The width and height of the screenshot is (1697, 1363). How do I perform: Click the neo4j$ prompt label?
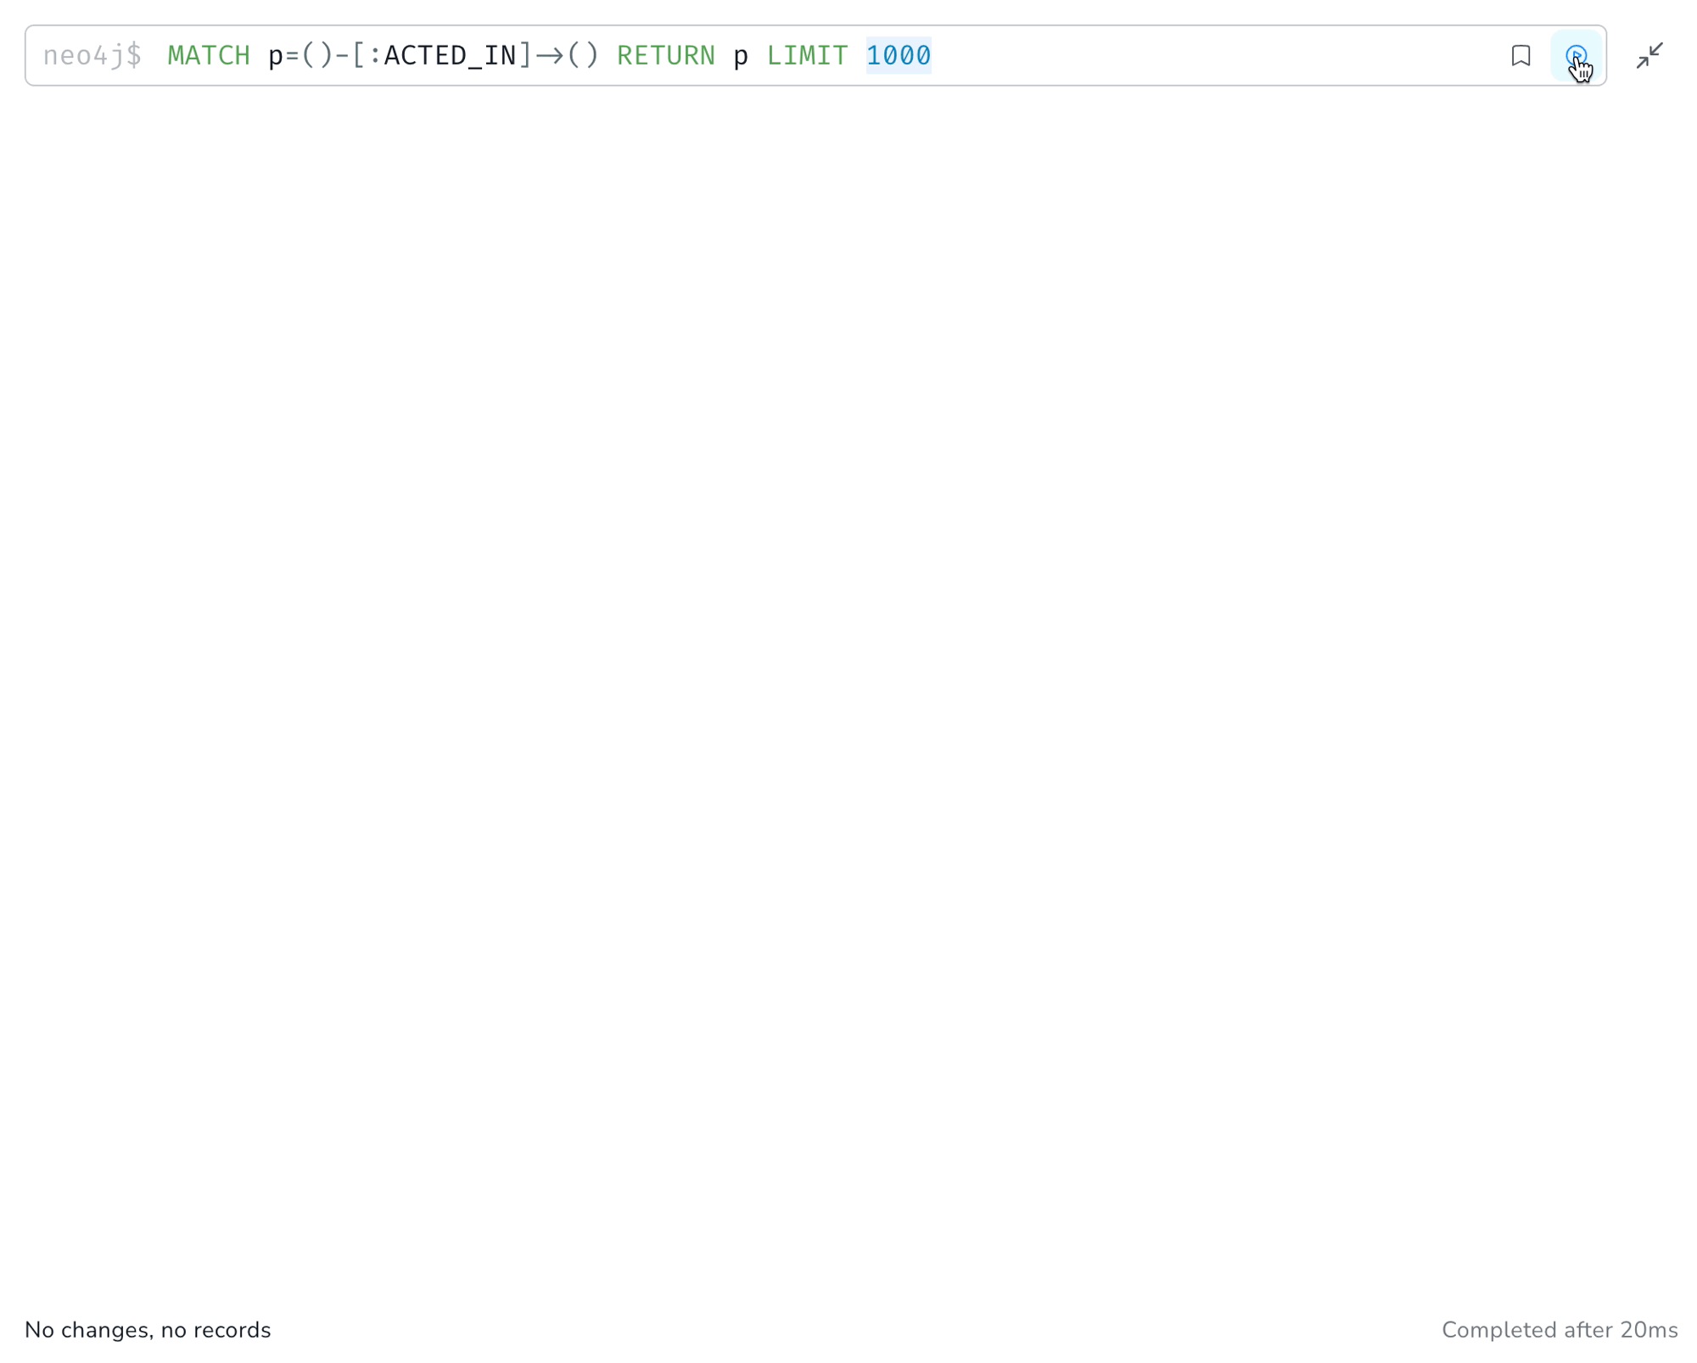point(92,56)
